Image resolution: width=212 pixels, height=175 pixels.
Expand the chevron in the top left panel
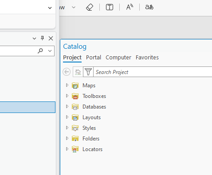tap(50, 8)
